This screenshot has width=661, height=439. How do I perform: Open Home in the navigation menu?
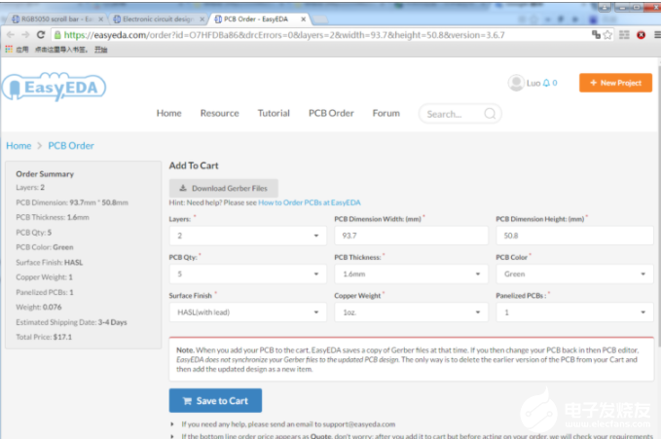tap(169, 113)
